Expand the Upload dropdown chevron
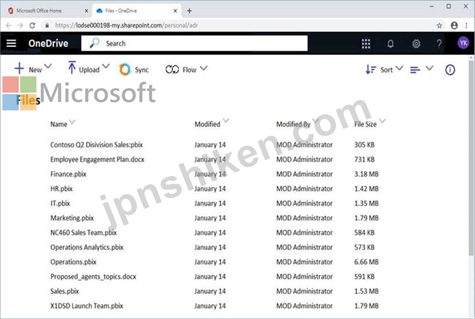This screenshot has width=475, height=319. (x=106, y=66)
